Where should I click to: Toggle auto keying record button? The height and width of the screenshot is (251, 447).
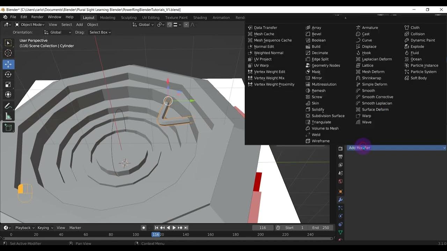click(144, 228)
